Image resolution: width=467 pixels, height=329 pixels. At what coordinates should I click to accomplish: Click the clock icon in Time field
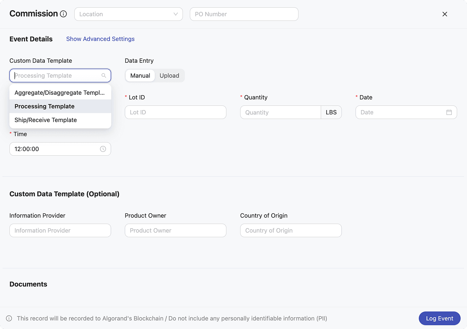tap(103, 149)
